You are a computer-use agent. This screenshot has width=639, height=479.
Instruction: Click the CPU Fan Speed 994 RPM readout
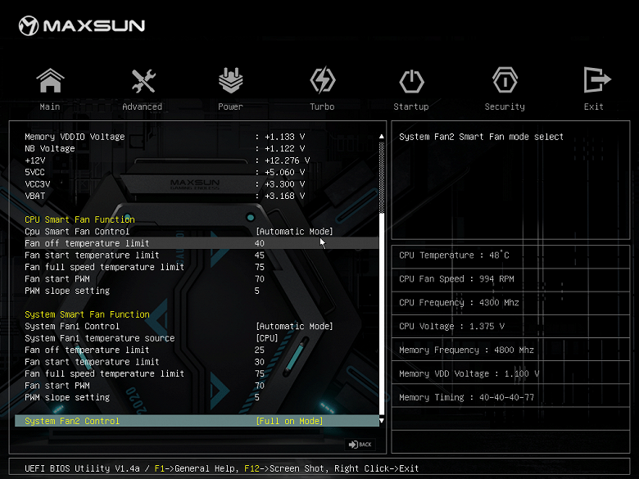tap(456, 279)
